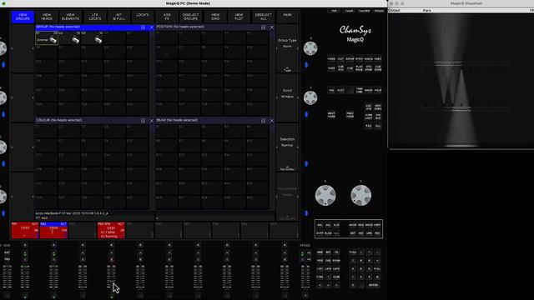Click the playback 4 fader near cursor
The height and width of the screenshot is (300, 534).
(111, 277)
